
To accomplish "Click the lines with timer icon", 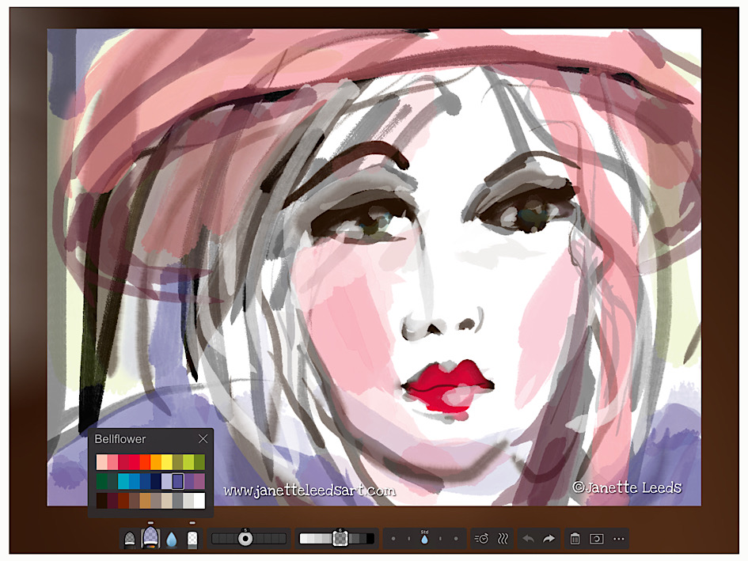I will coord(481,539).
